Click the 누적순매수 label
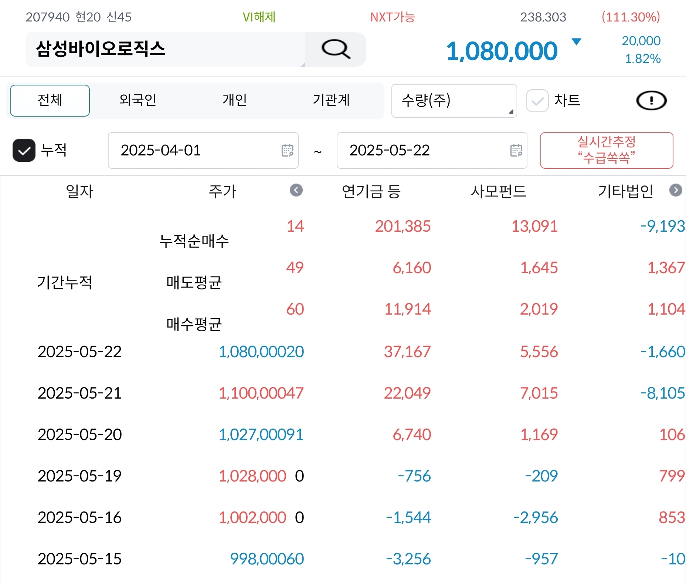 pyautogui.click(x=194, y=241)
